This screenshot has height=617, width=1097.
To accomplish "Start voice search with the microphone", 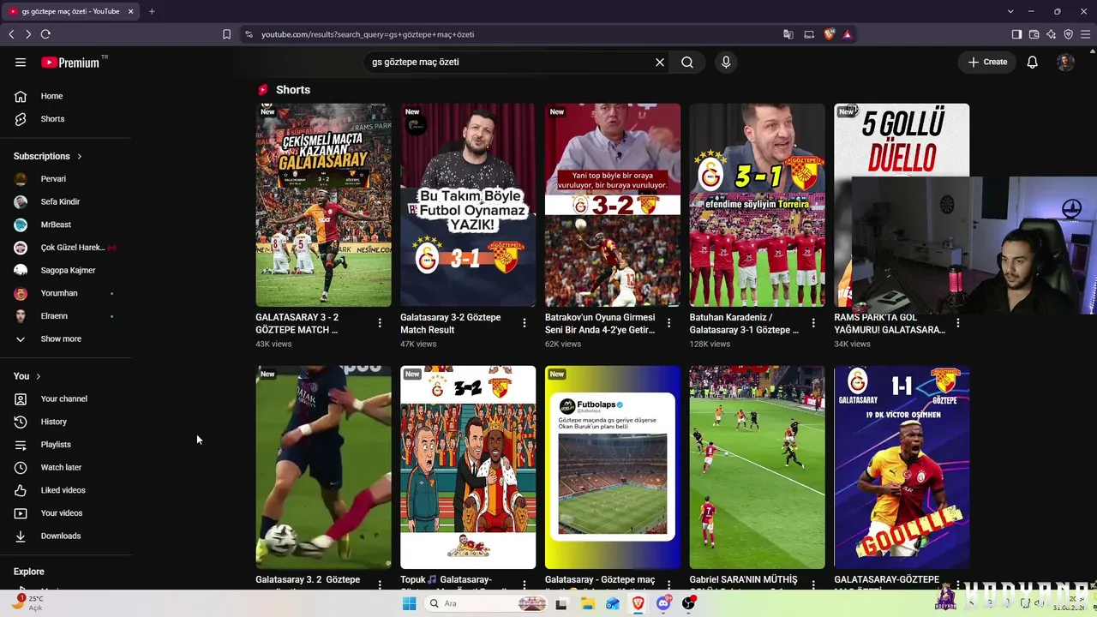I will (726, 63).
